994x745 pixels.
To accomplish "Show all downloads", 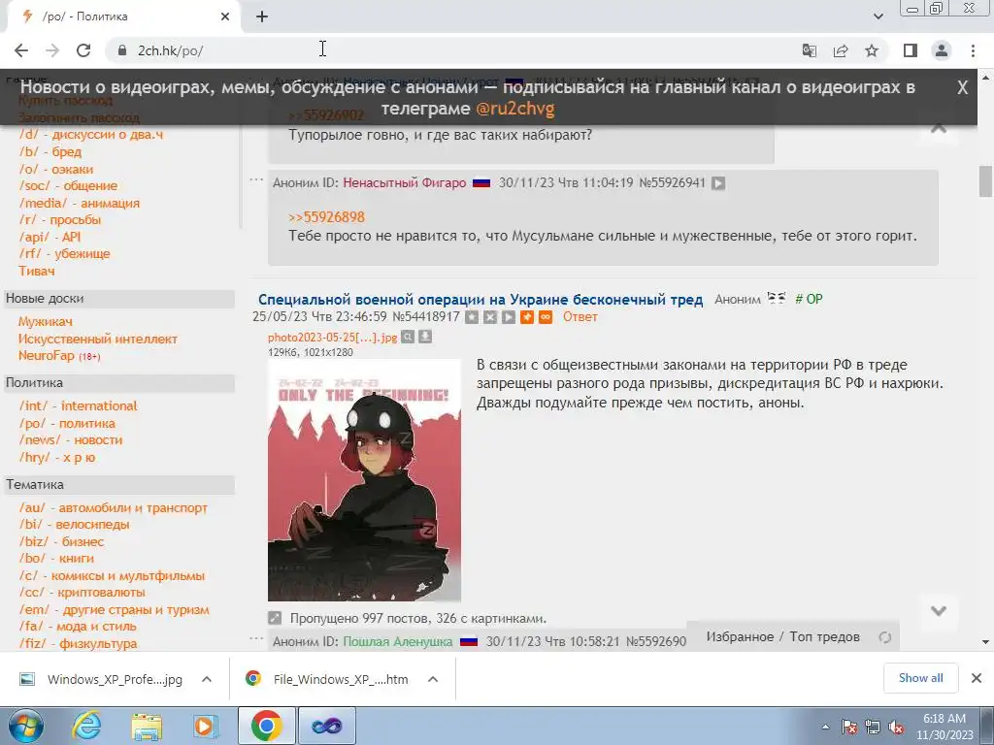I will coord(920,678).
